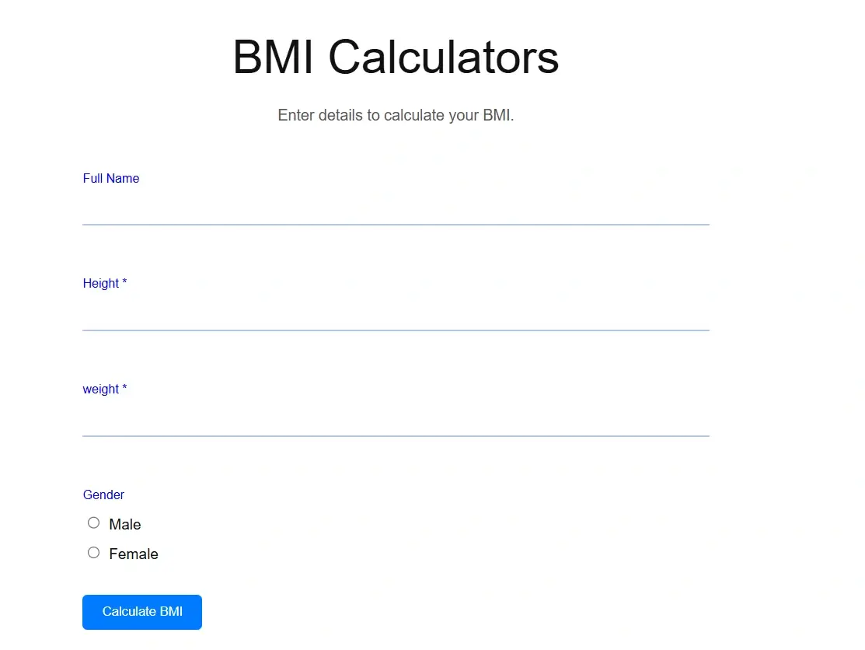Click the Full Name input field
Viewport: 865px width, 650px height.
[x=395, y=208]
